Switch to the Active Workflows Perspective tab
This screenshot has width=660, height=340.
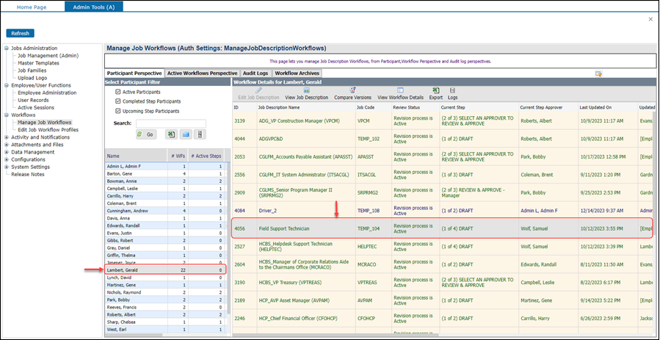tap(202, 73)
